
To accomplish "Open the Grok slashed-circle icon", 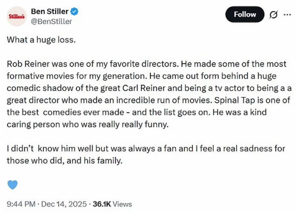I will pos(273,15).
